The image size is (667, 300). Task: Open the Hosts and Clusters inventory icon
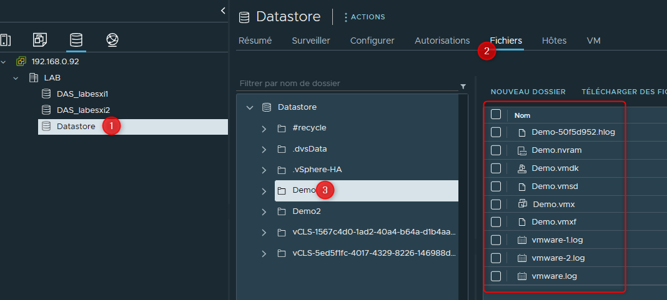[x=5, y=40]
